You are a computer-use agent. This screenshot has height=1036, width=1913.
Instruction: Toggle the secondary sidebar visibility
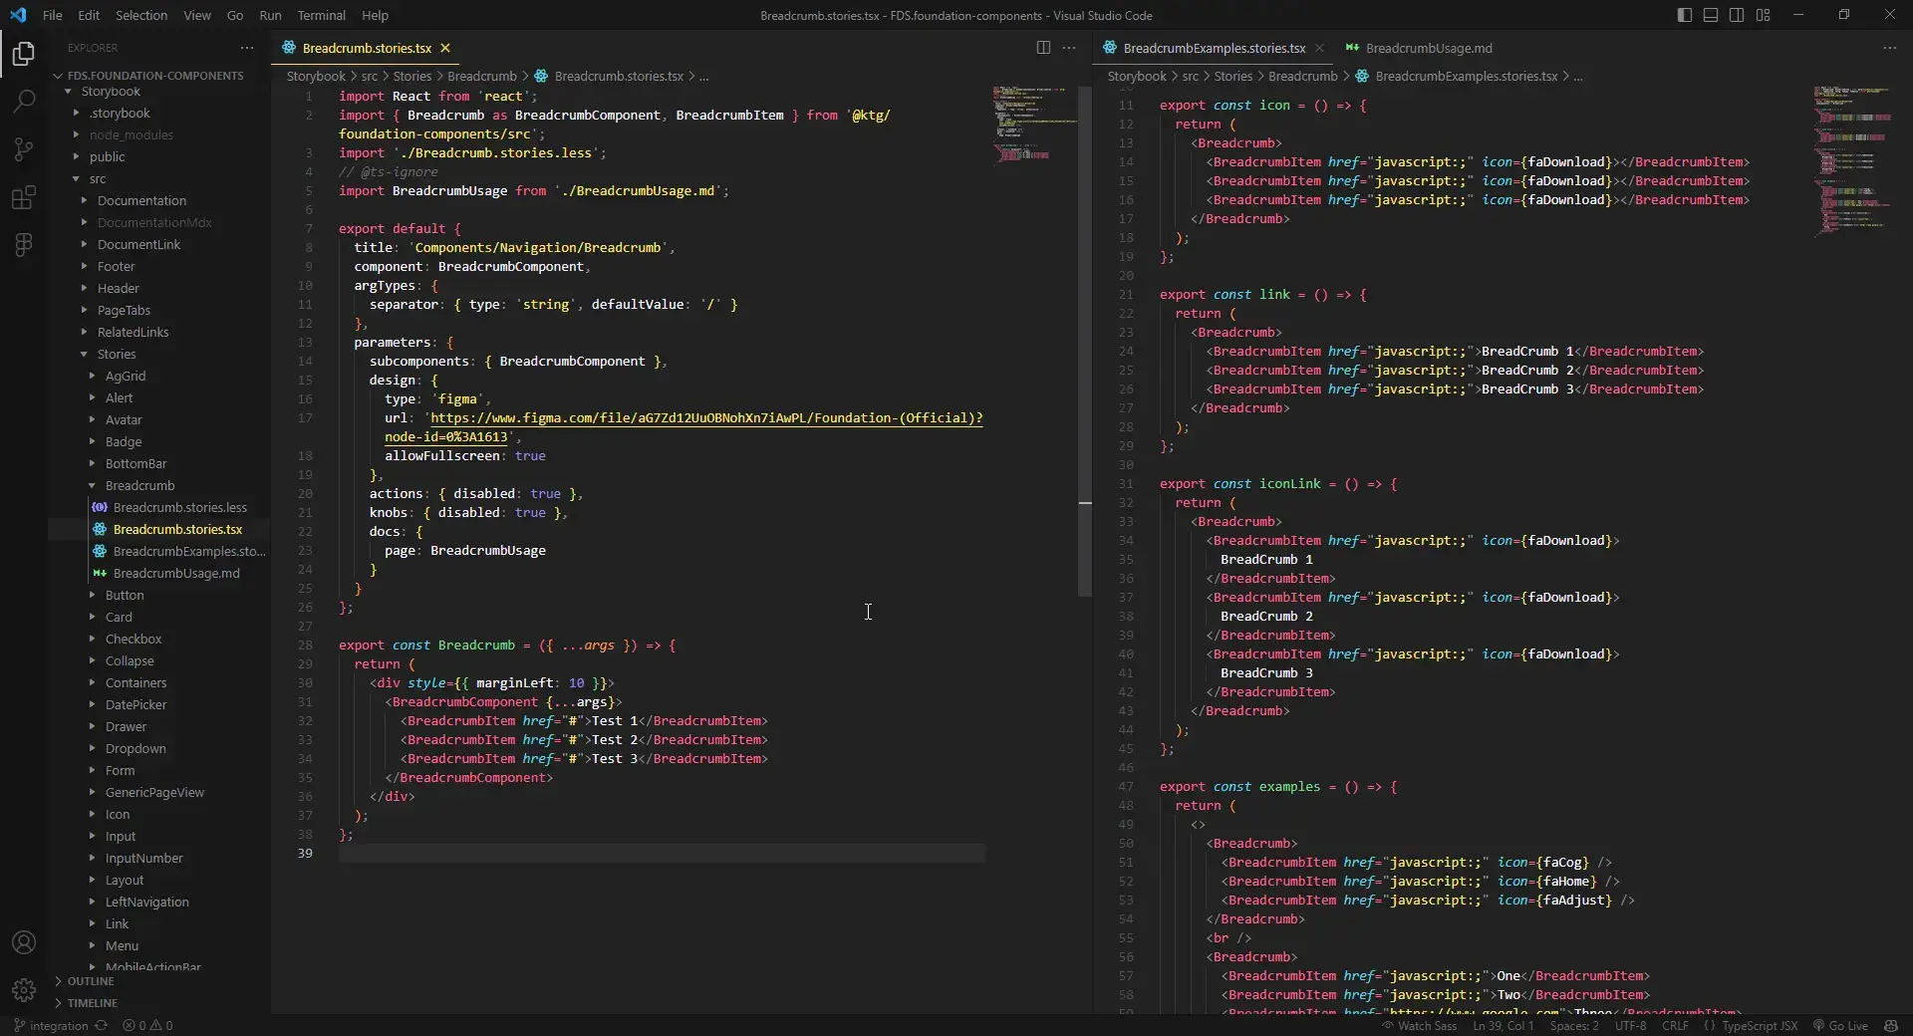pos(1738,15)
